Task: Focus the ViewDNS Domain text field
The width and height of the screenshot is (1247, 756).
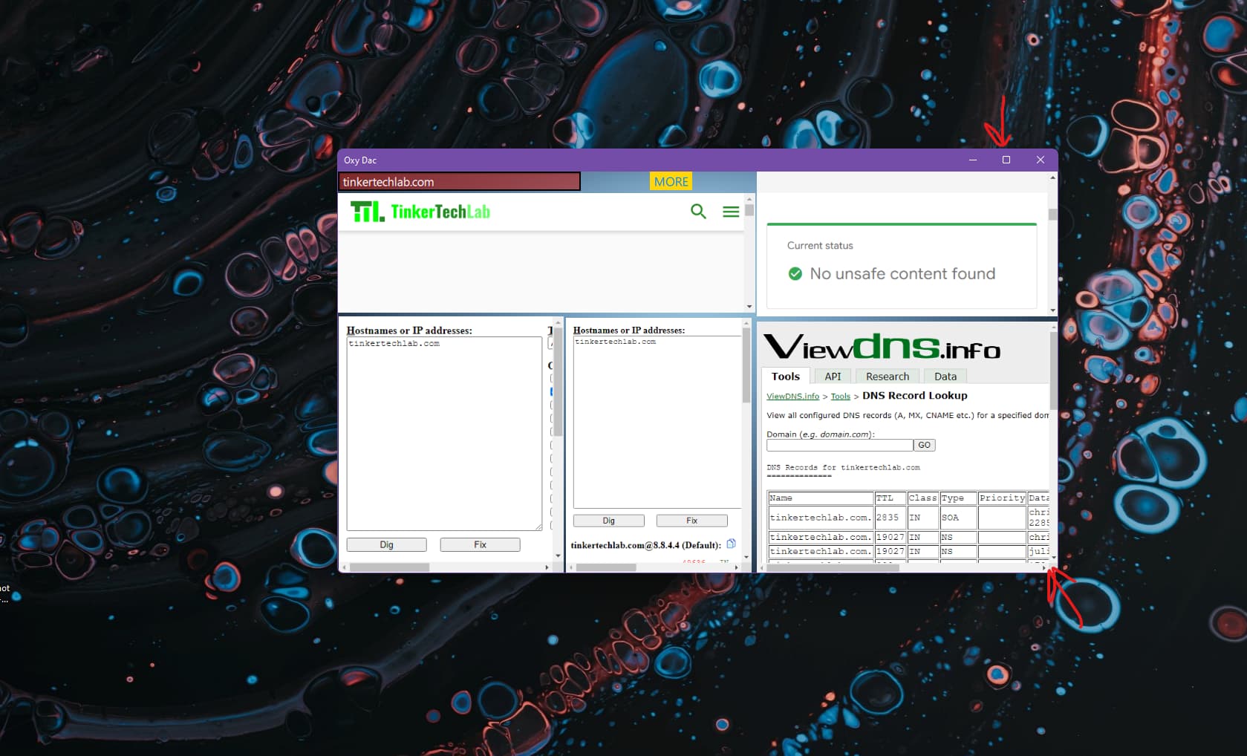Action: point(839,445)
